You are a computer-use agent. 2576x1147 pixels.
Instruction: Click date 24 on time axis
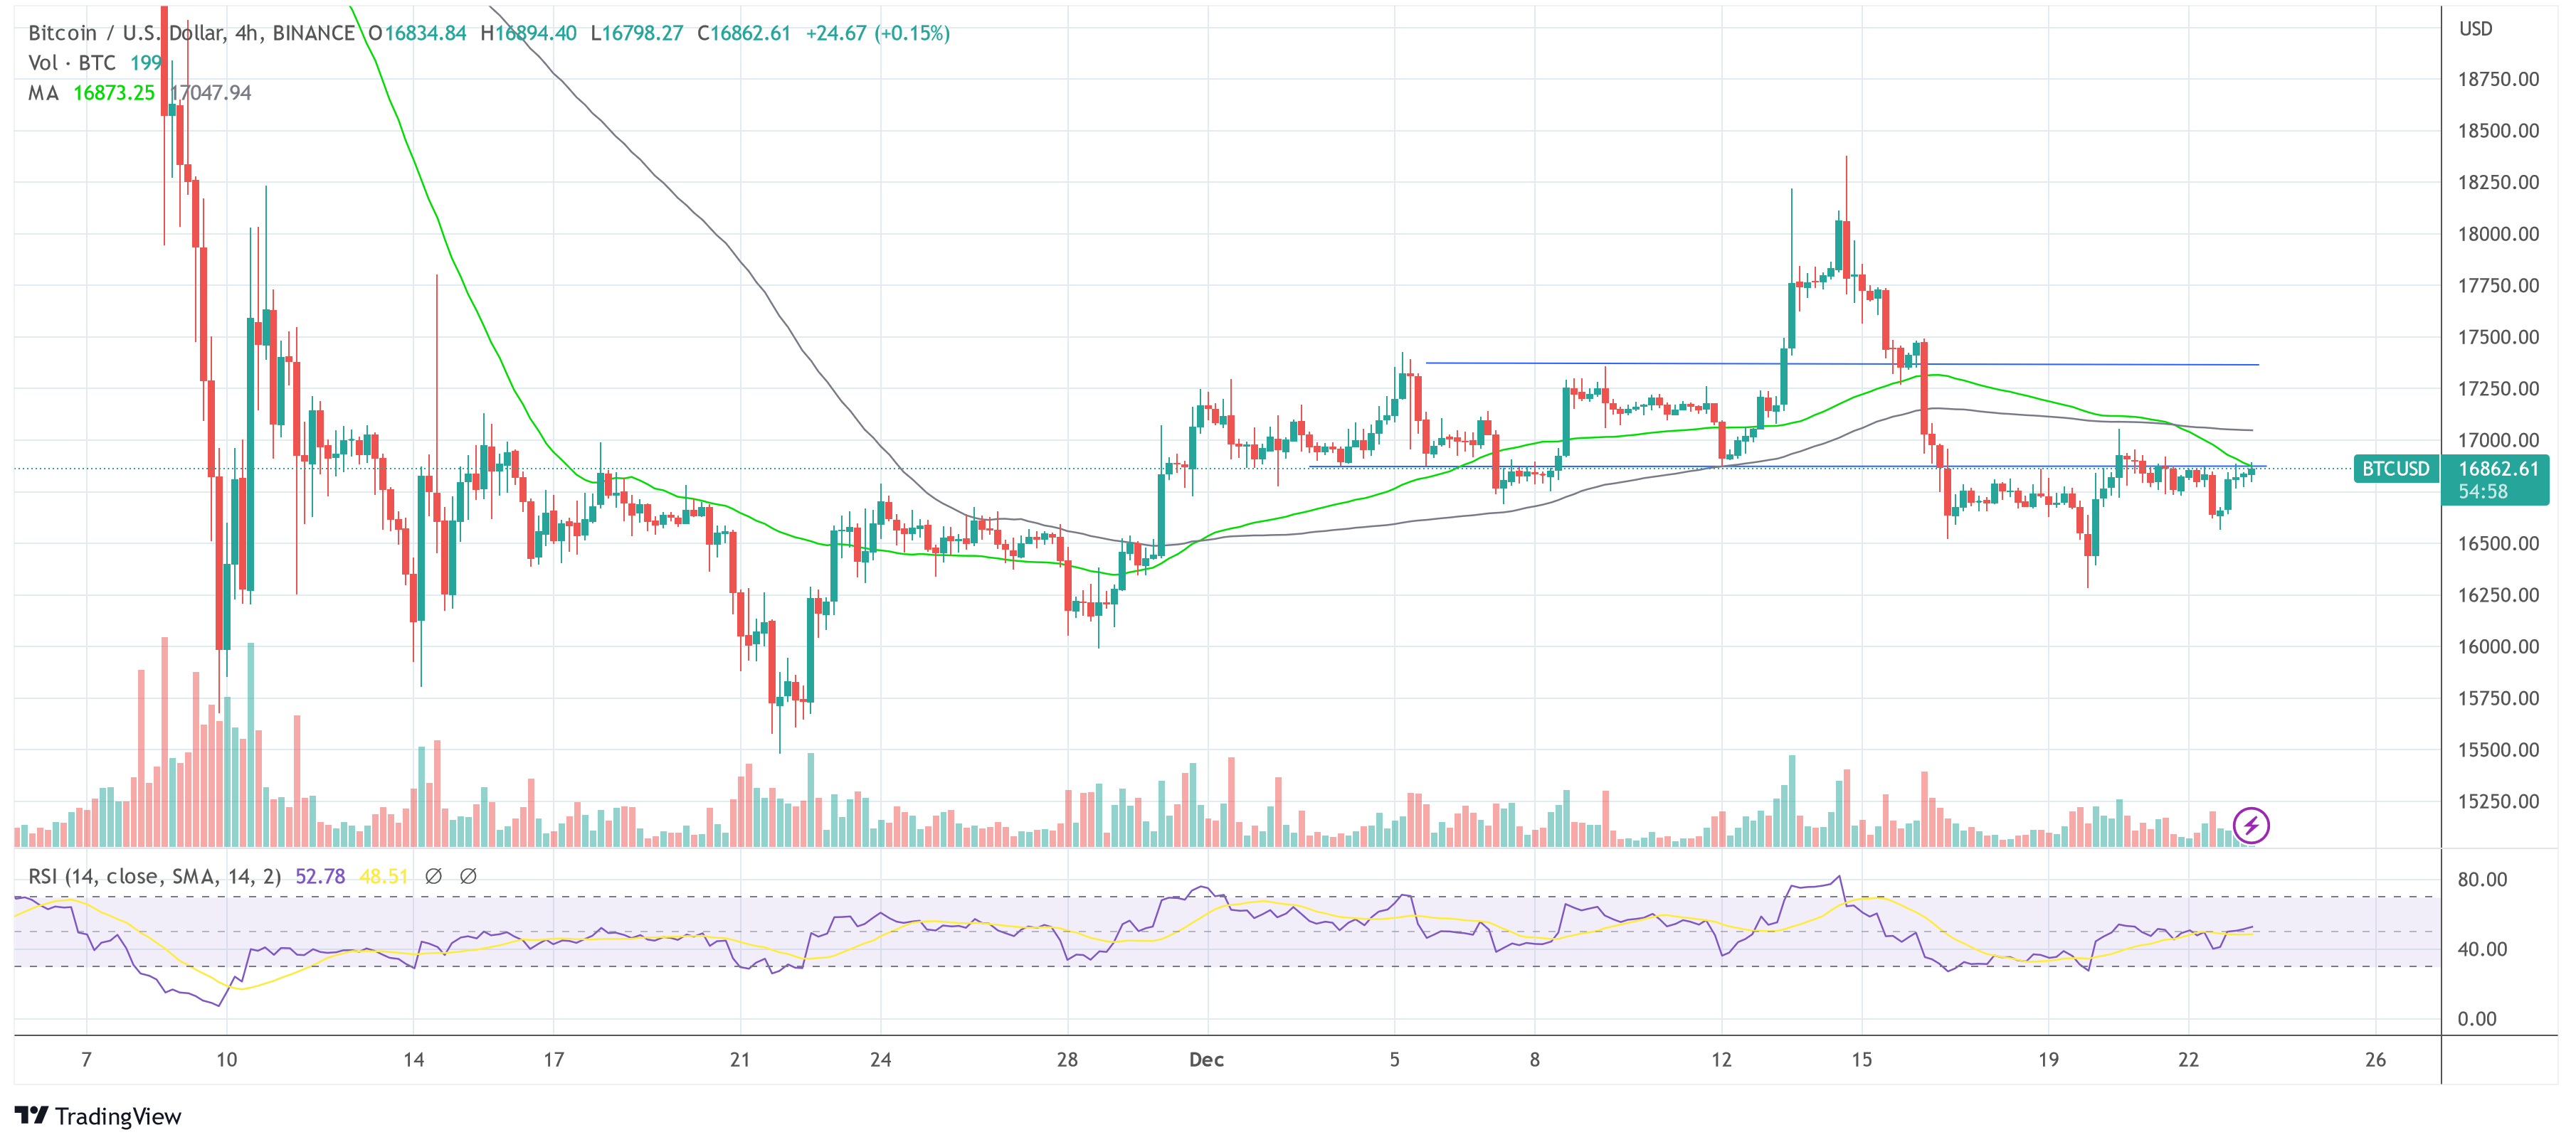point(880,1060)
